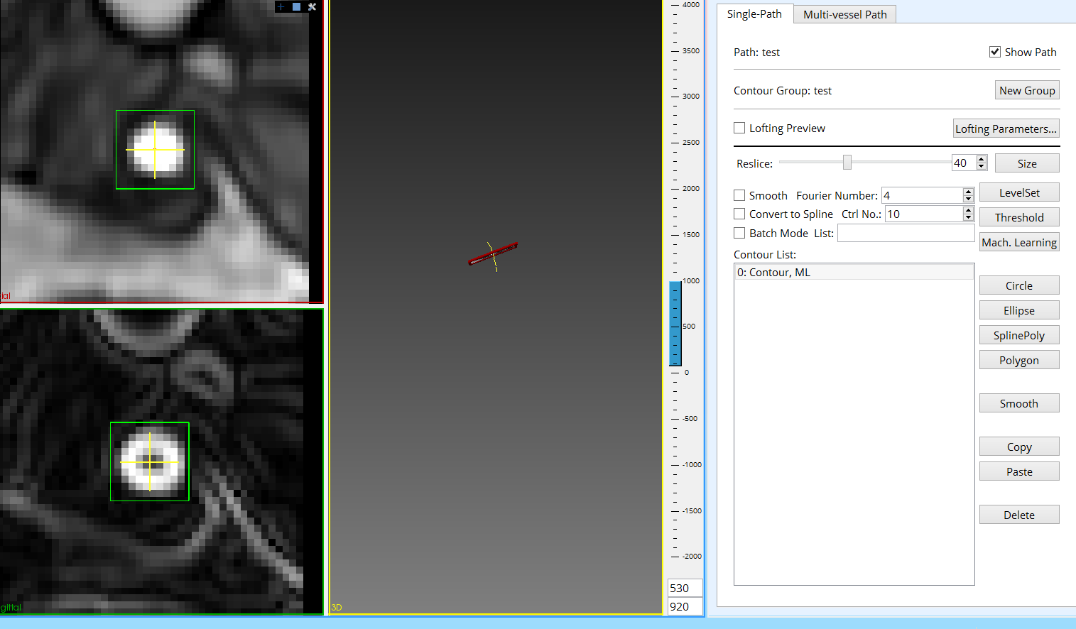Click the Size button
This screenshot has height=629, width=1076.
point(1027,163)
